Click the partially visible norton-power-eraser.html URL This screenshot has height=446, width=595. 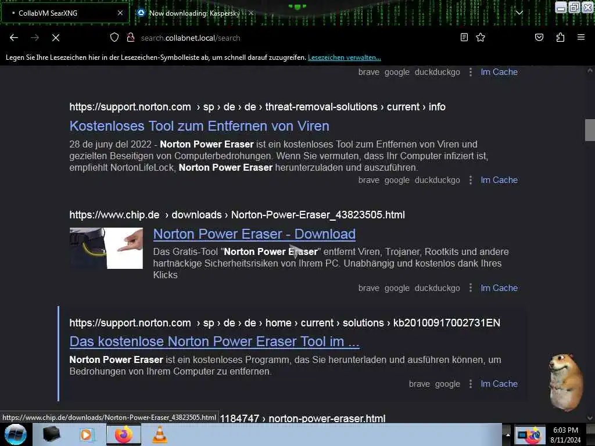[302, 418]
